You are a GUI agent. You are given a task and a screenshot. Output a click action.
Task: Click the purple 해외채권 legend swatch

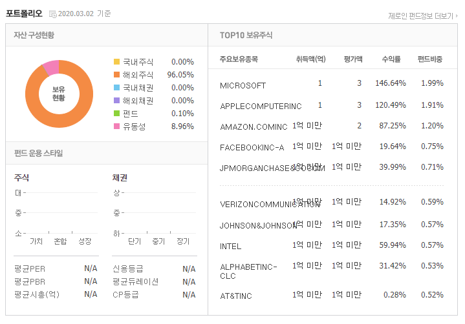click(116, 101)
